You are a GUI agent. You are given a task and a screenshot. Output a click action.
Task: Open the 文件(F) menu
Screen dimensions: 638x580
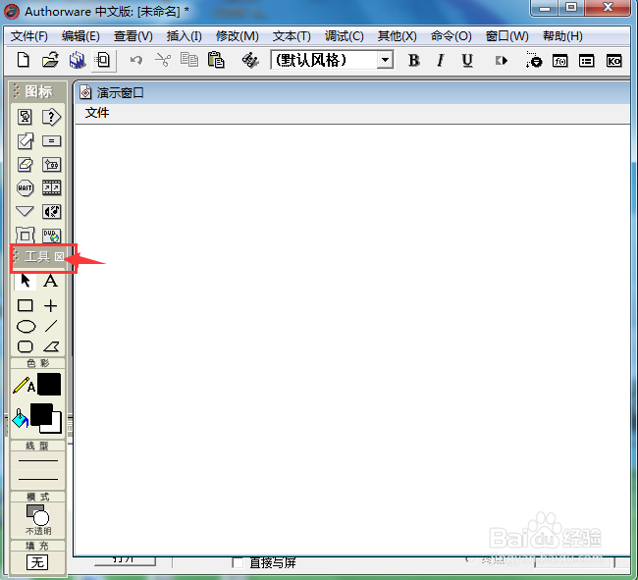[x=28, y=36]
